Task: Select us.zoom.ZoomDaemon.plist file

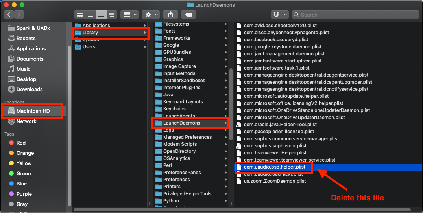Action: click(275, 181)
